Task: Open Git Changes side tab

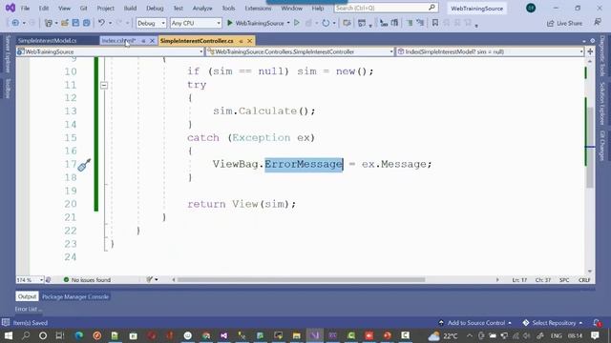Action: click(x=602, y=146)
